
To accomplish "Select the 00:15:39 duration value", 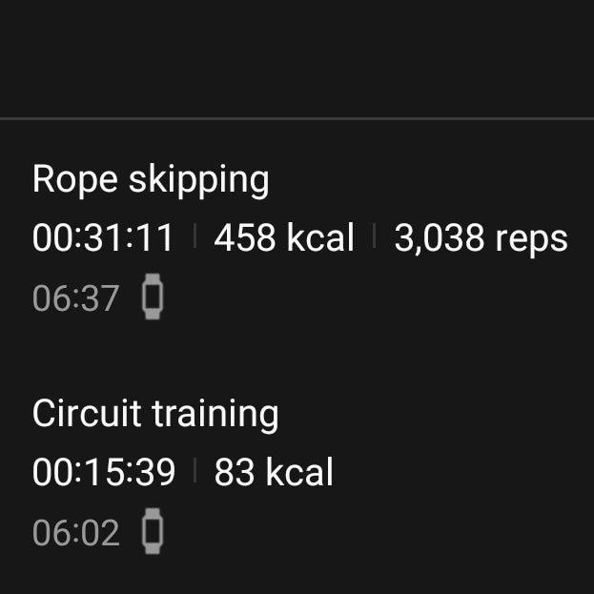I will 104,473.
